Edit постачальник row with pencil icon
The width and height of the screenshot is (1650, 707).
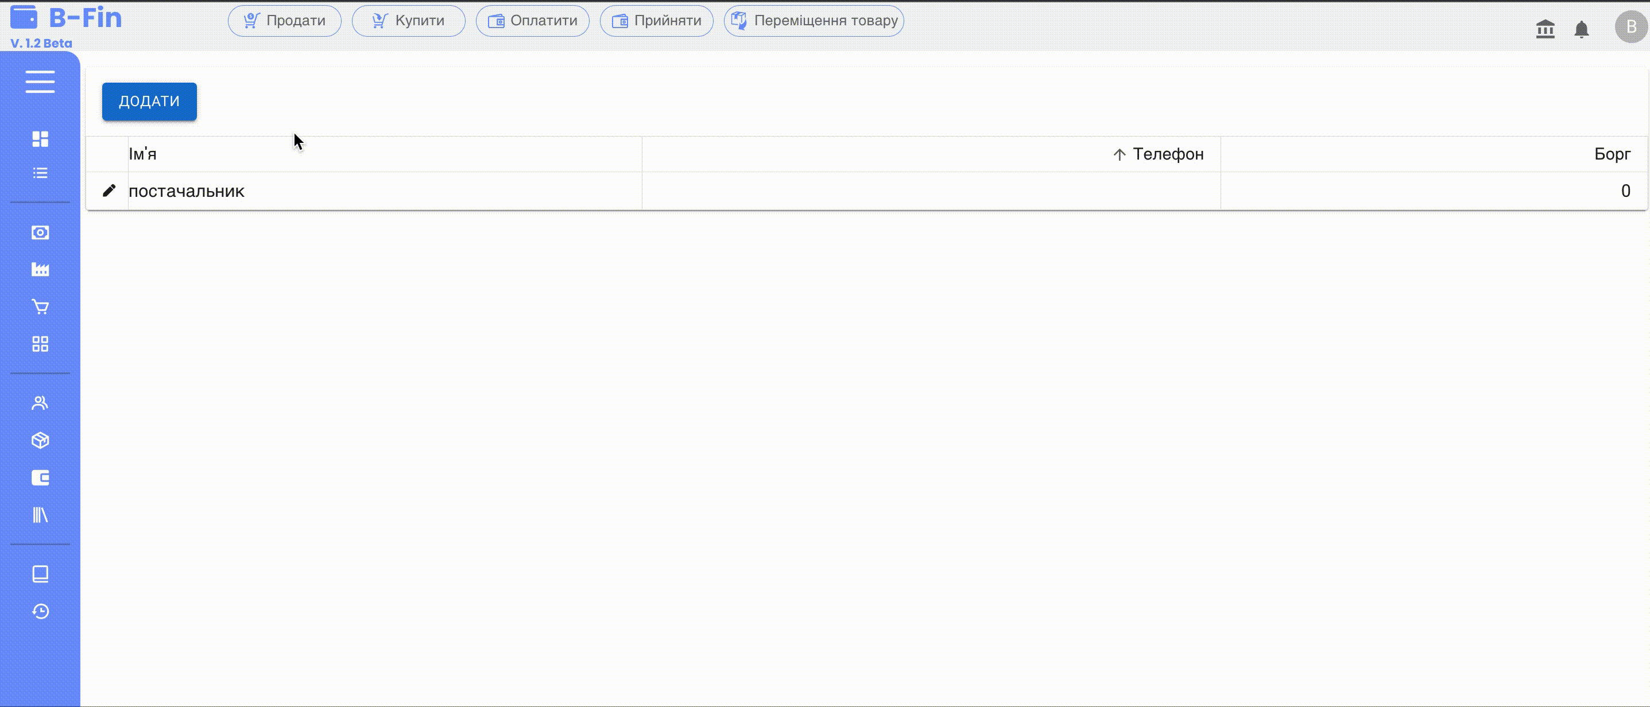[109, 190]
